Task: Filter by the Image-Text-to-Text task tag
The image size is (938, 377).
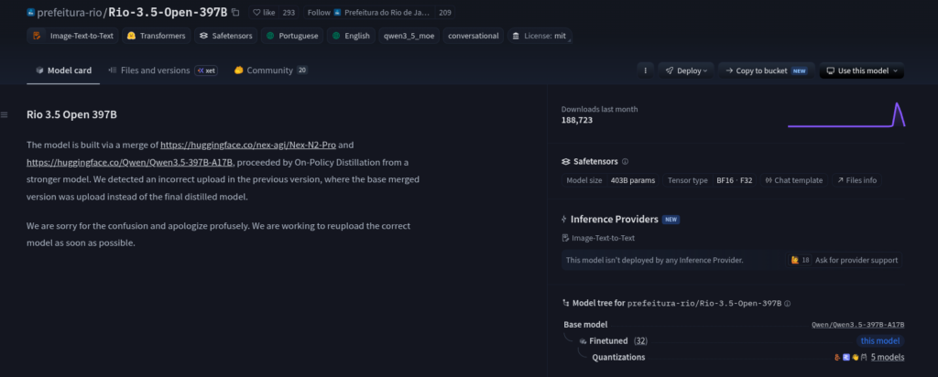Action: point(72,36)
